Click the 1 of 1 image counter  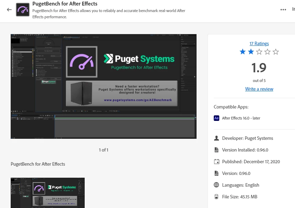104,150
